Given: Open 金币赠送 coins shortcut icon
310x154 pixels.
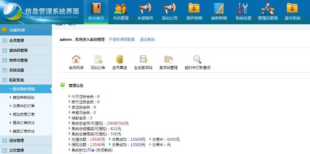Looking at the screenshot, I should click(119, 59).
